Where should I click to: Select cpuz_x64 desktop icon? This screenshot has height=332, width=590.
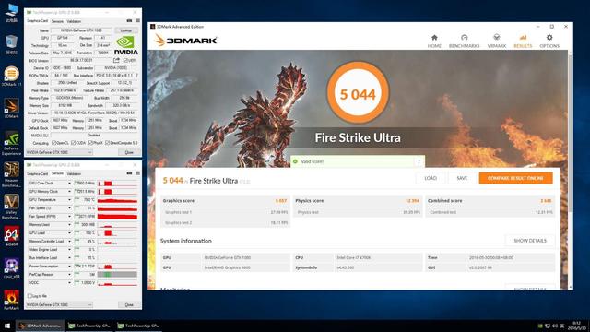pyautogui.click(x=12, y=268)
